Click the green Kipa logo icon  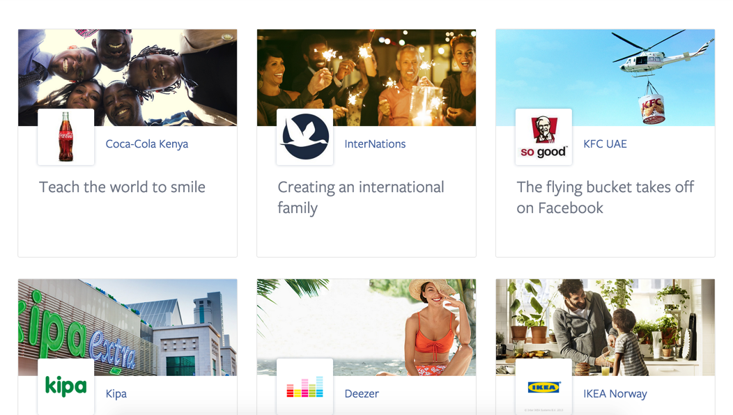(x=65, y=386)
